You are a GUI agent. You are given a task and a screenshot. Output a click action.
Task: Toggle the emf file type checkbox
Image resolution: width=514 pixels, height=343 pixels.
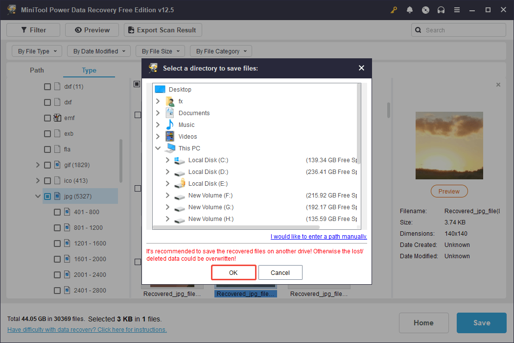tap(47, 118)
